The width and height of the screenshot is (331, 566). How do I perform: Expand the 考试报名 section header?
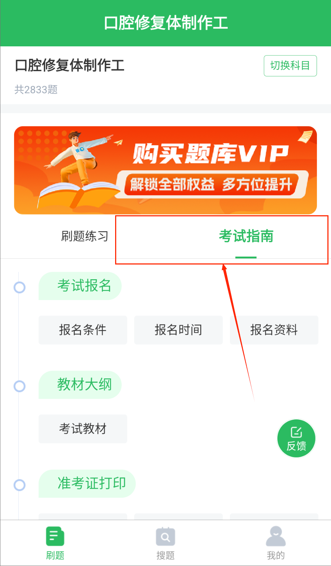80,286
